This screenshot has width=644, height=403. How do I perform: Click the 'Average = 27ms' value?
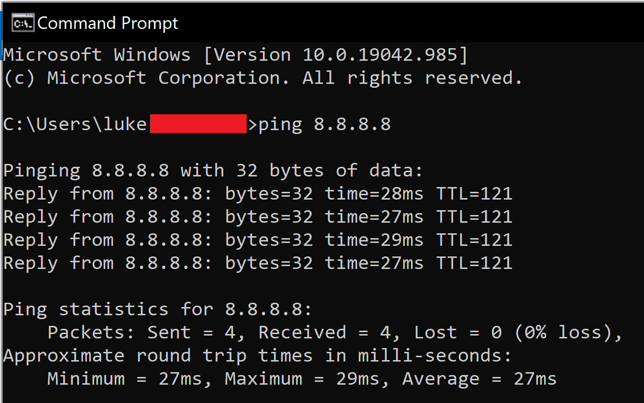click(480, 379)
